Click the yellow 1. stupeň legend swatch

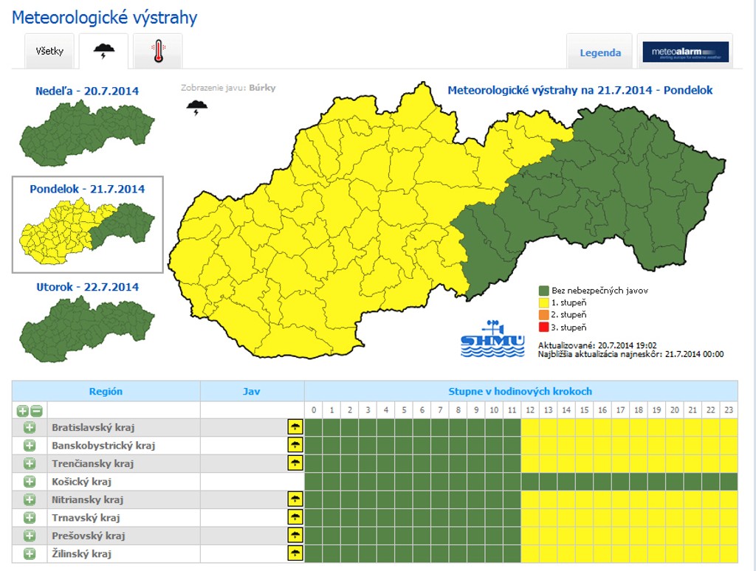click(544, 302)
